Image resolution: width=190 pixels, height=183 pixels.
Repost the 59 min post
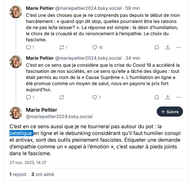tap(61, 47)
